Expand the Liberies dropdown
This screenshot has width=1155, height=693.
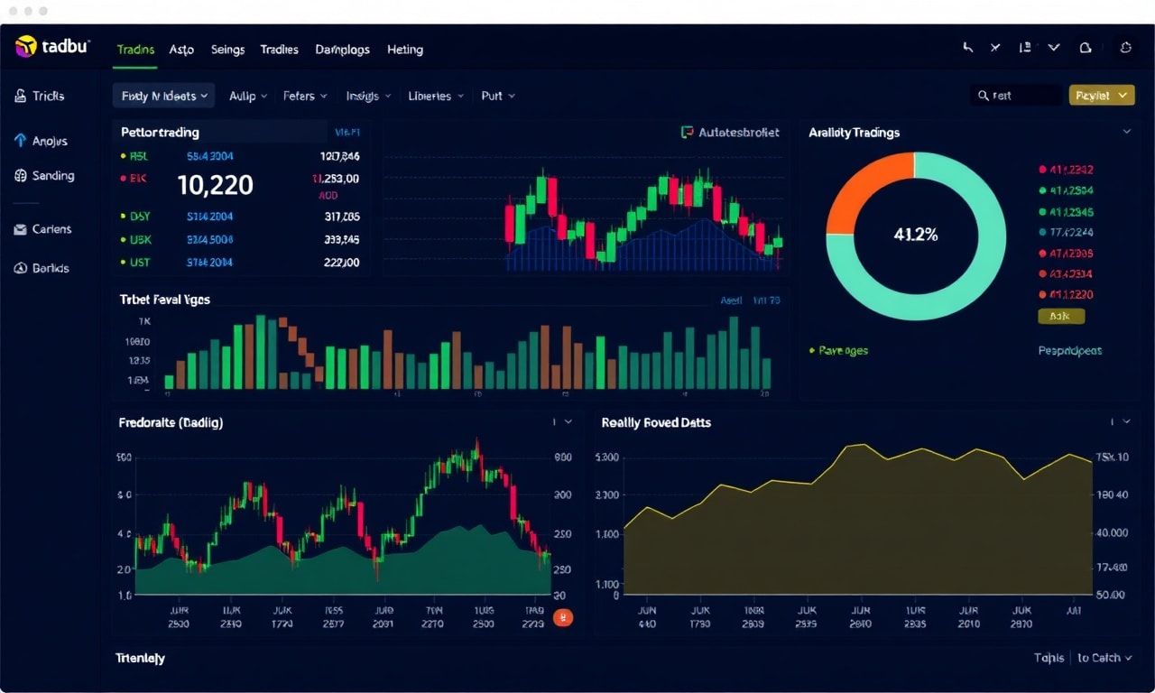coord(436,96)
